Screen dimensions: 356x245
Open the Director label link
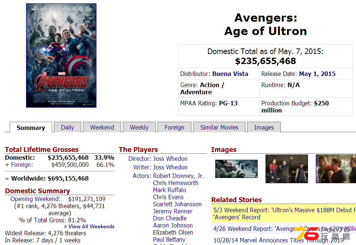(140, 159)
